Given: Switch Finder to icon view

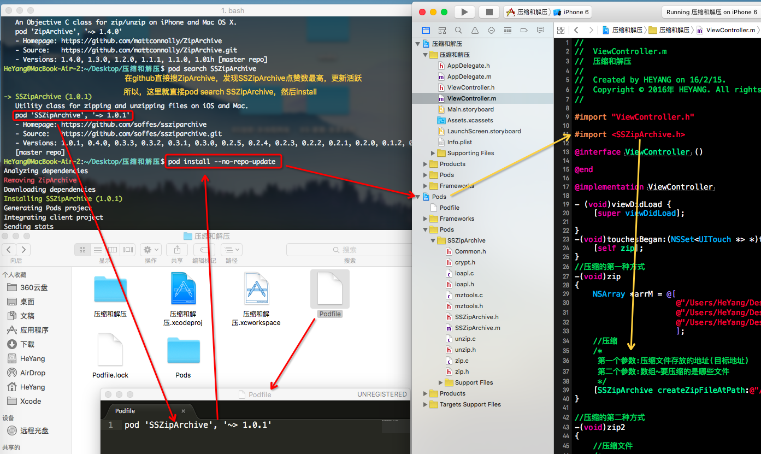Looking at the screenshot, I should pos(82,250).
